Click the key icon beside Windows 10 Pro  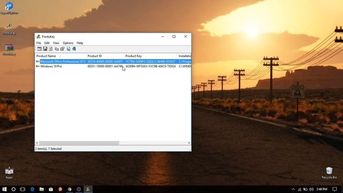point(38,66)
